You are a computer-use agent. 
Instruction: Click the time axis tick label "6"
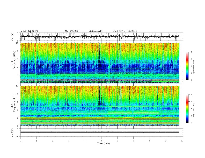pyautogui.click(x=117, y=141)
